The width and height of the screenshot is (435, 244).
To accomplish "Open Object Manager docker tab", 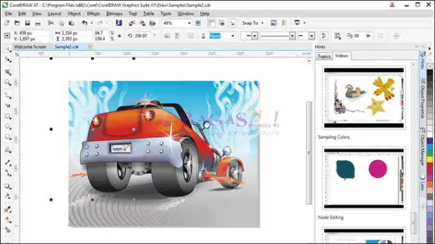I will tap(422, 146).
